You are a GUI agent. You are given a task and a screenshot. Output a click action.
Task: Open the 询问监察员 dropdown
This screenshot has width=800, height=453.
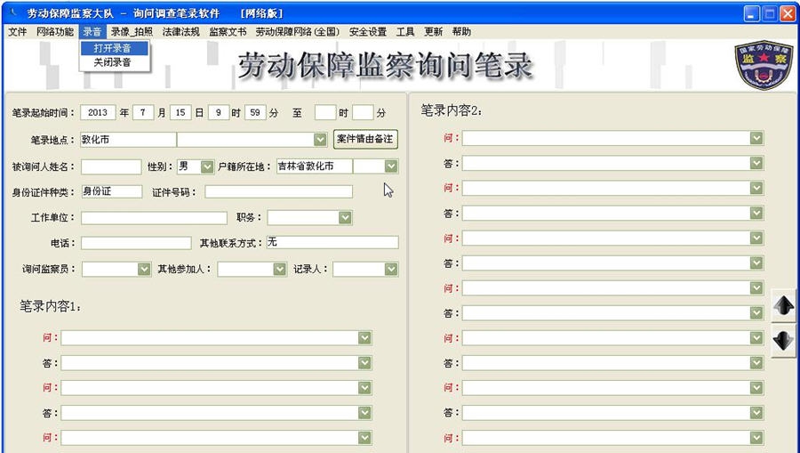(144, 270)
